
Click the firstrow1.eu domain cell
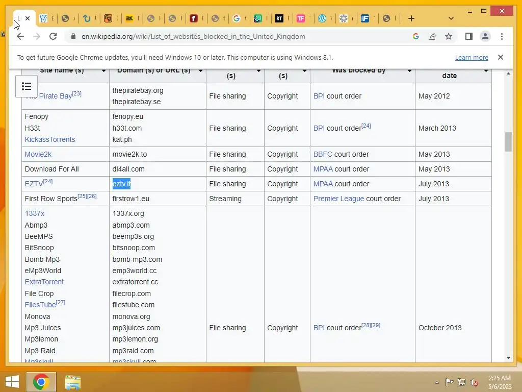[158, 199]
